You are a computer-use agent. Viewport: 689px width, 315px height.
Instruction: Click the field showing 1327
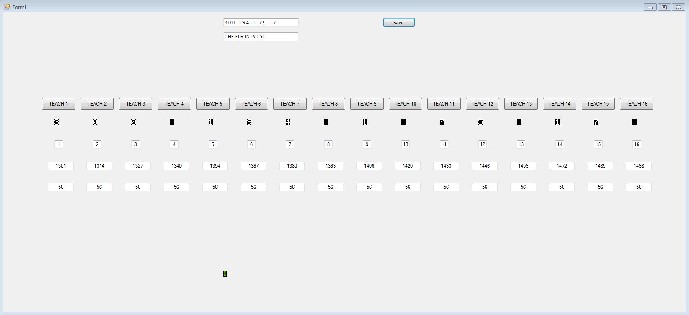[x=138, y=166]
